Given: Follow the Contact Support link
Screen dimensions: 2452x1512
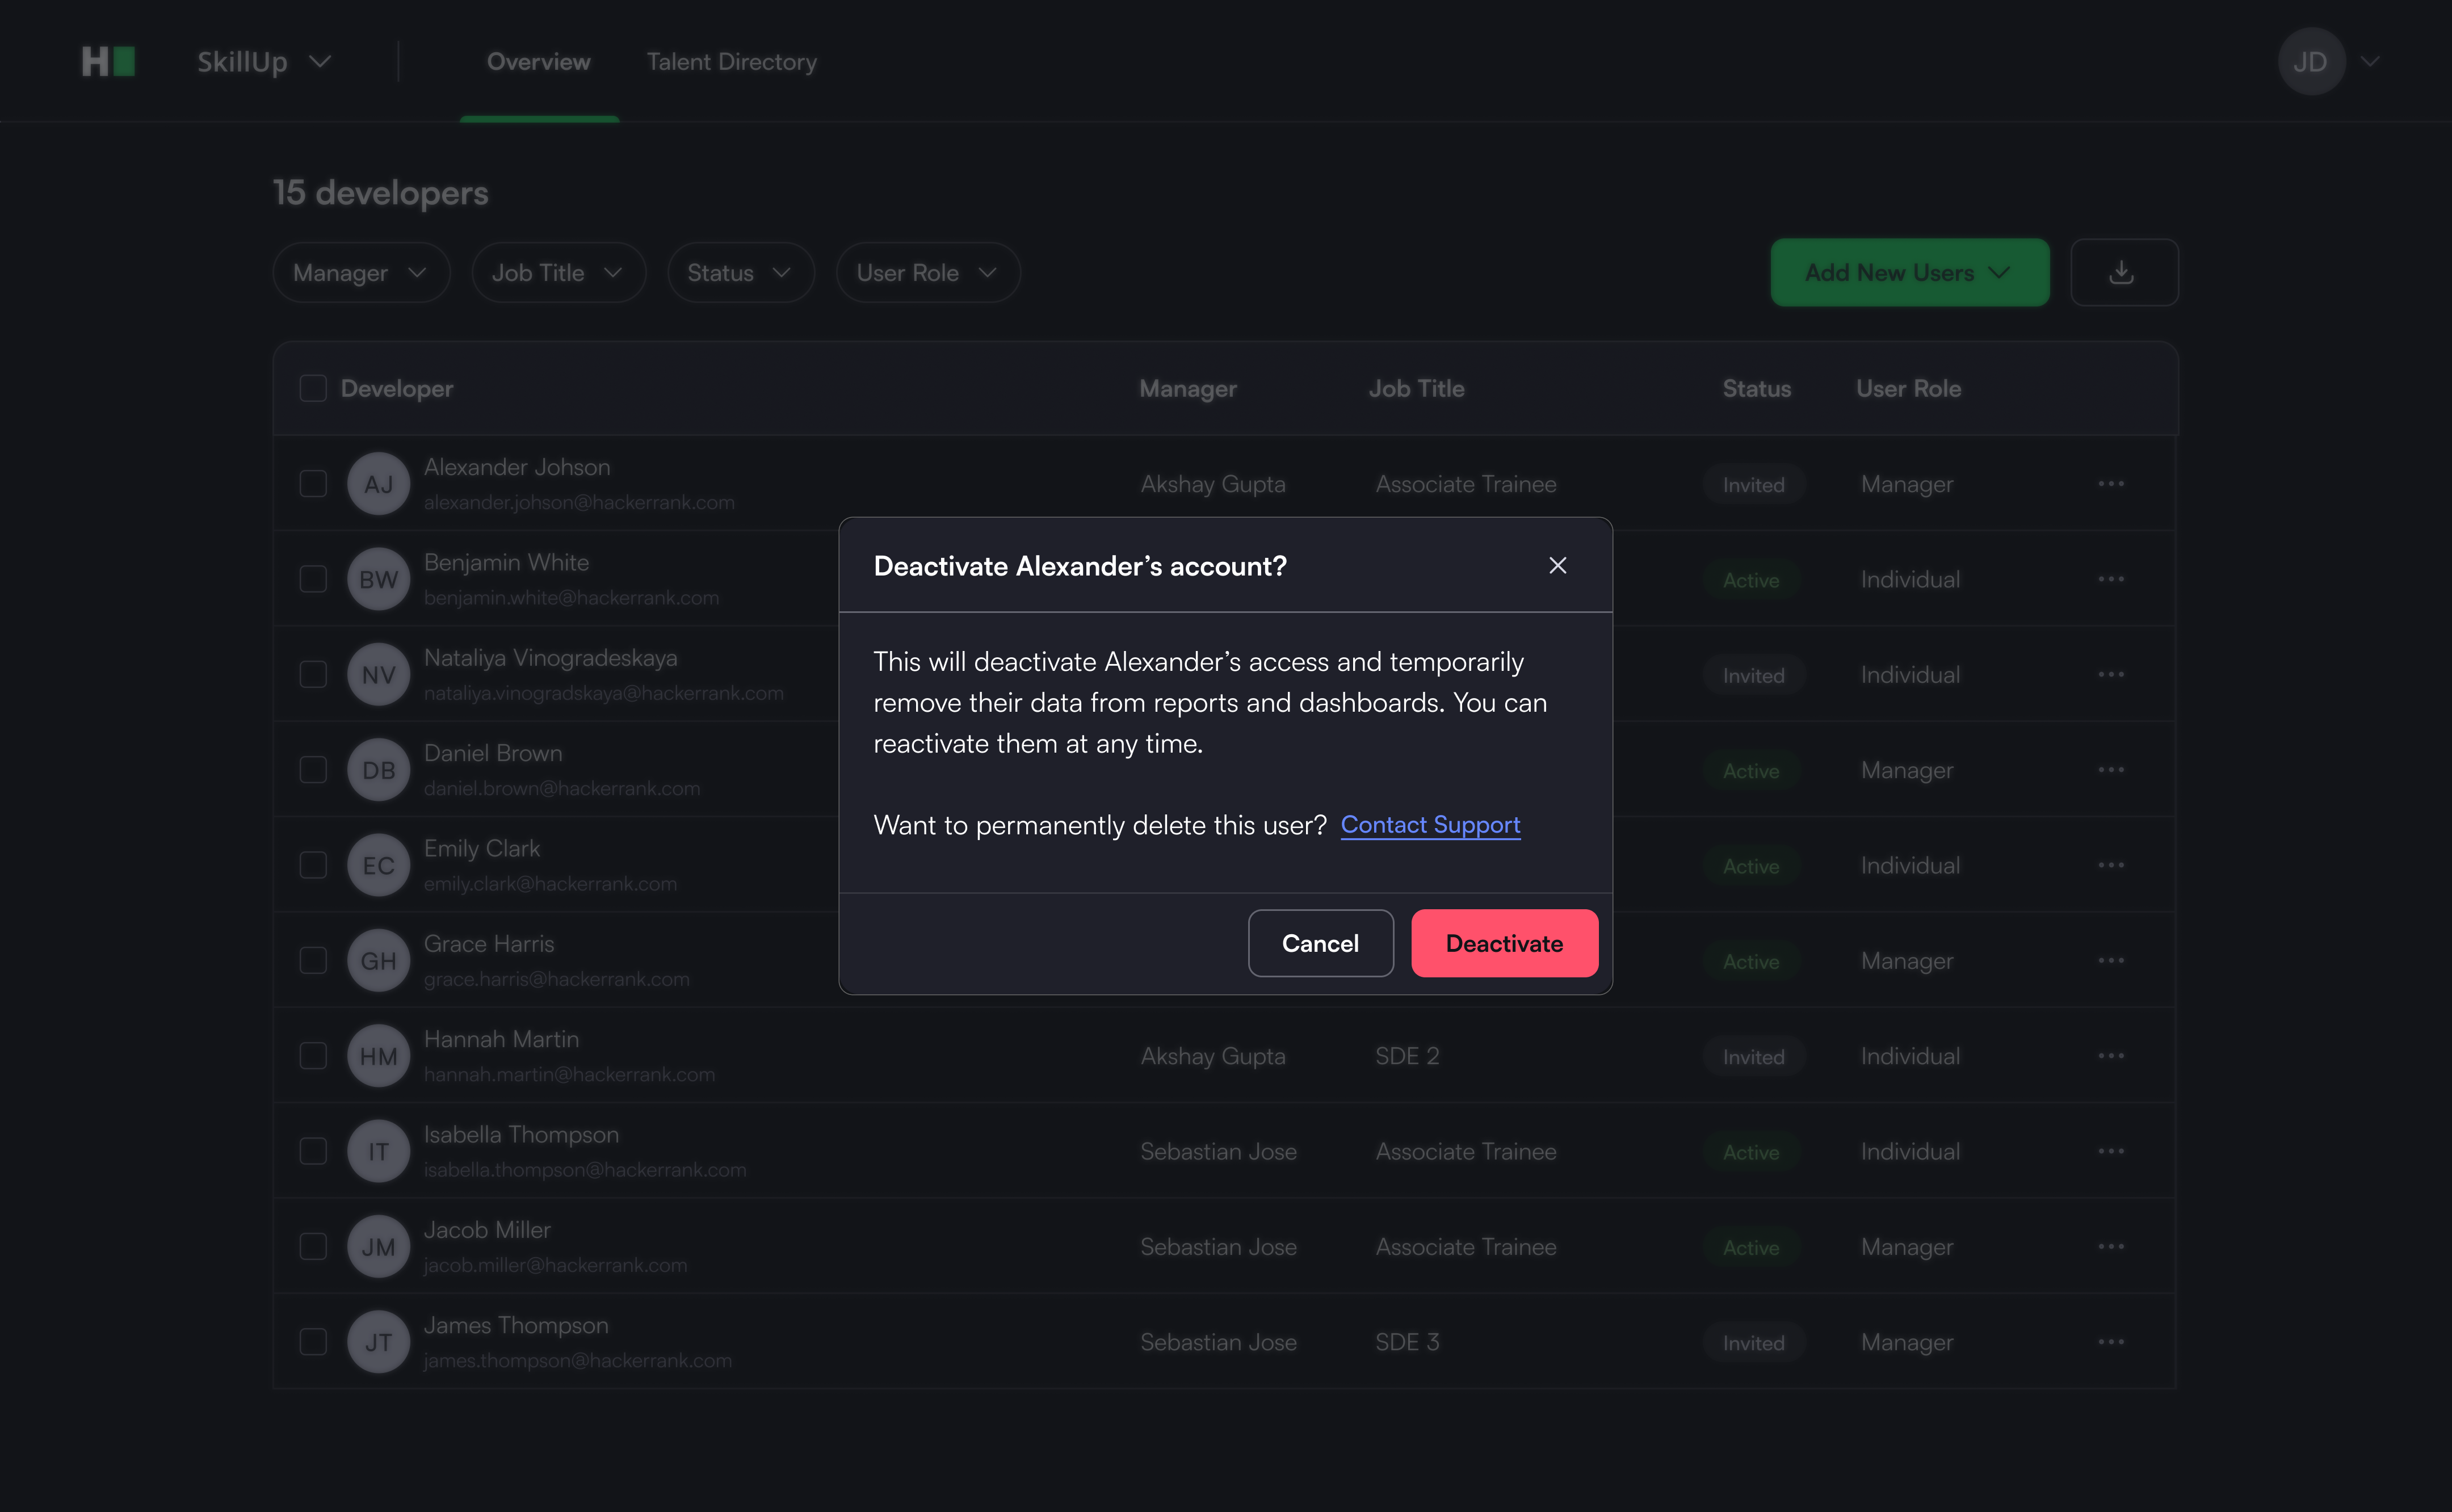Looking at the screenshot, I should tap(1429, 825).
